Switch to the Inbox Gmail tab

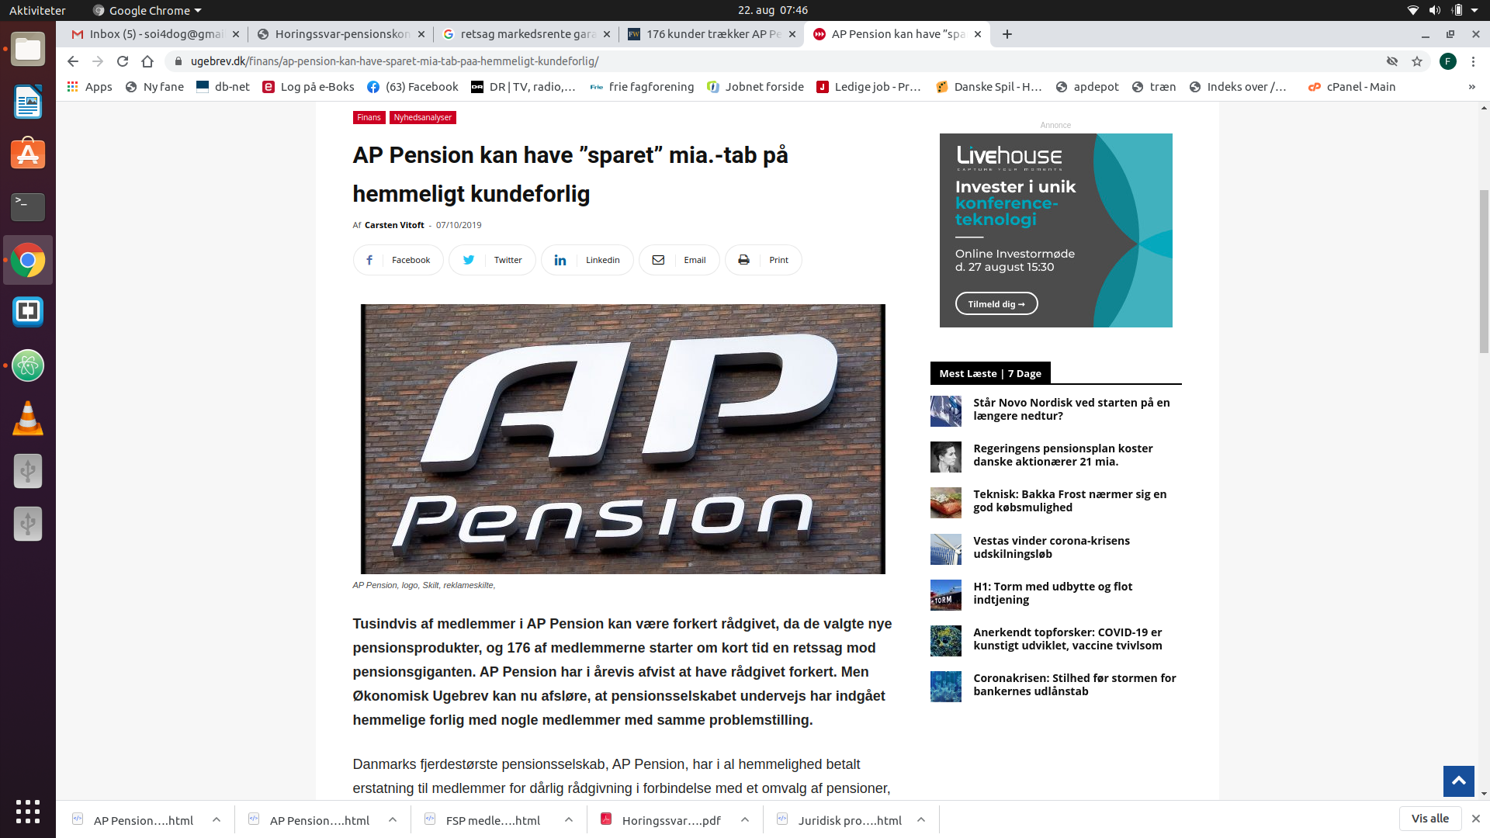pos(154,34)
